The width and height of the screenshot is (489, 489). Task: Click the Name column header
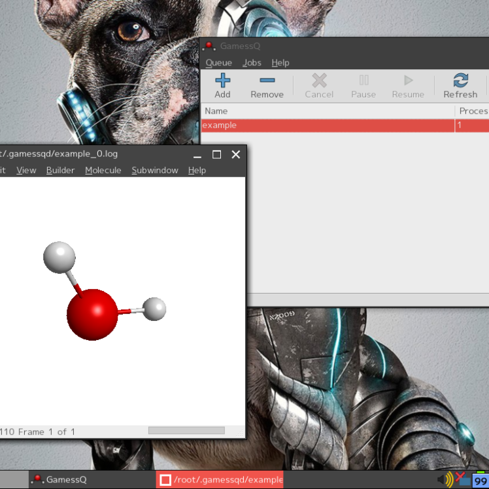(x=328, y=111)
